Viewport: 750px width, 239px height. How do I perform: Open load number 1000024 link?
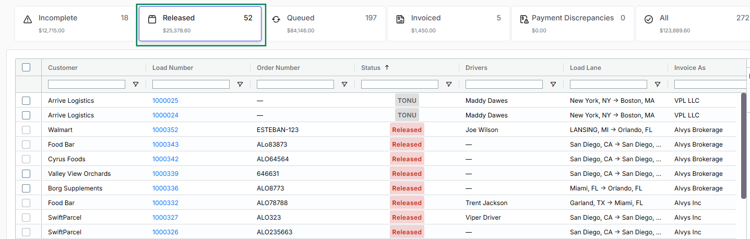(x=165, y=115)
